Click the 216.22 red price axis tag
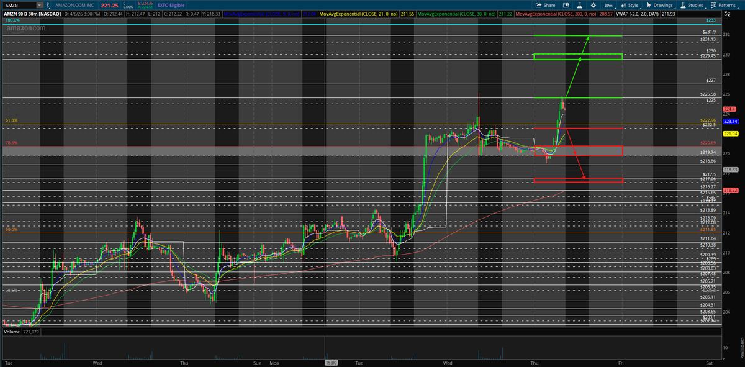The width and height of the screenshot is (745, 367). (731, 190)
